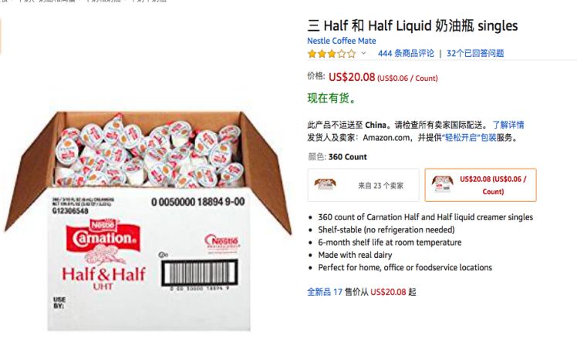This screenshot has height=348, width=577.
Task: Click the star rating icons
Action: tap(332, 54)
